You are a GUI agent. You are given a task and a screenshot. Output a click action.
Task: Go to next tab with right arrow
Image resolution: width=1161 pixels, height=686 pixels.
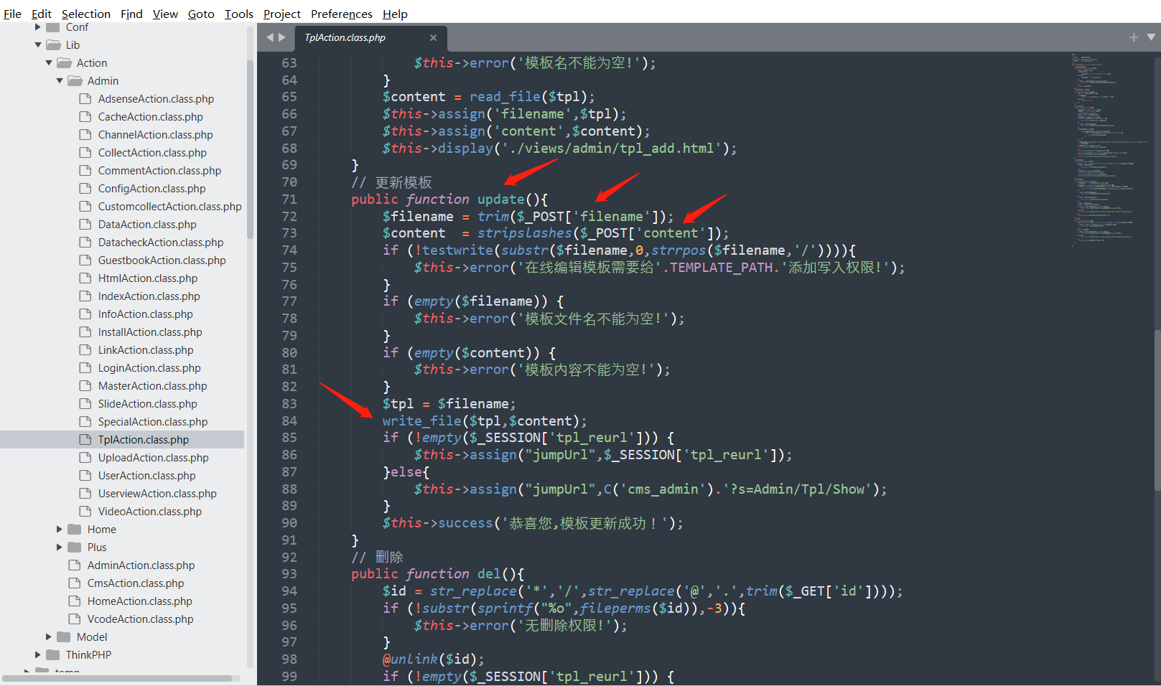[x=282, y=37]
